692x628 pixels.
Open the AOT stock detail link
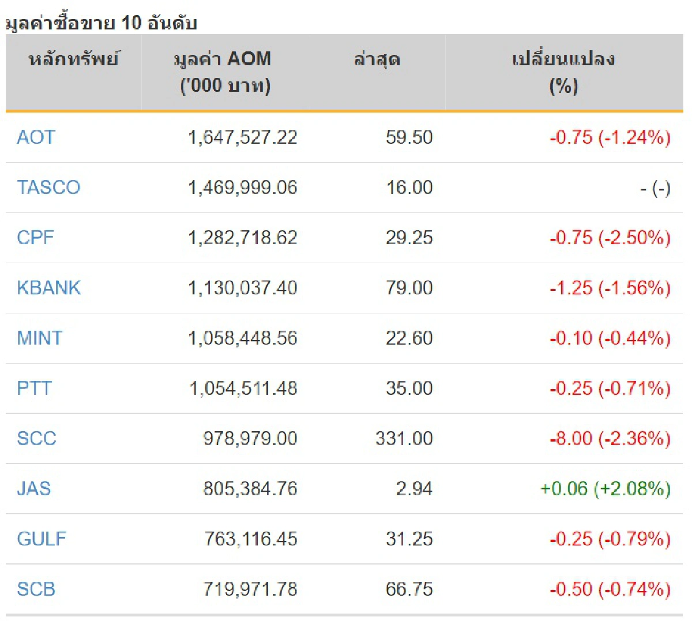(36, 138)
